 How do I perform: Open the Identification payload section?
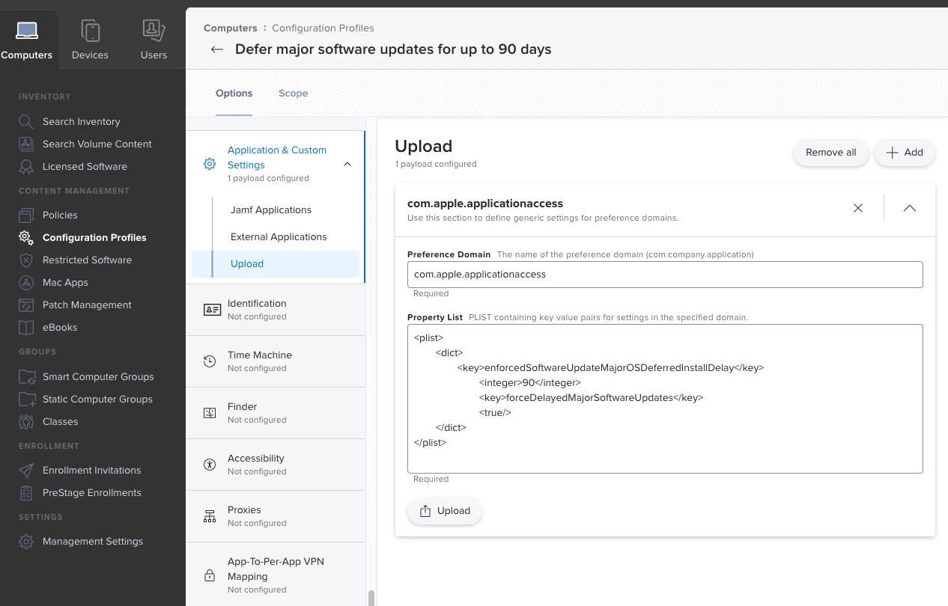pyautogui.click(x=276, y=310)
